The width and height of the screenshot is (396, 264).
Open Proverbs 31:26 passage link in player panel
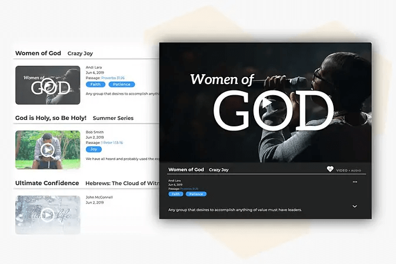click(189, 189)
